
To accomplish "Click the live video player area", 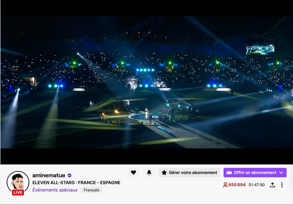I will (x=147, y=82).
